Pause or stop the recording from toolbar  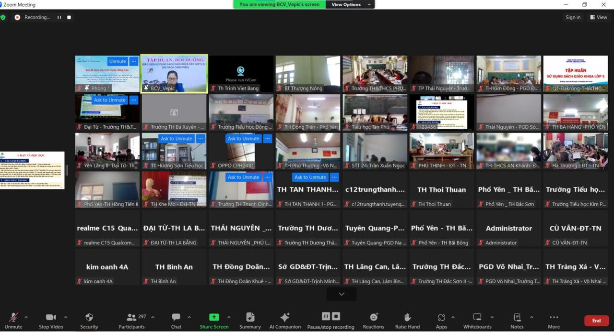331,317
